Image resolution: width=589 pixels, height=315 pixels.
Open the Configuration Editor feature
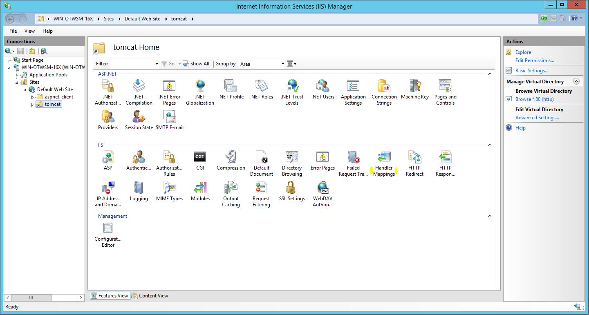click(x=108, y=235)
